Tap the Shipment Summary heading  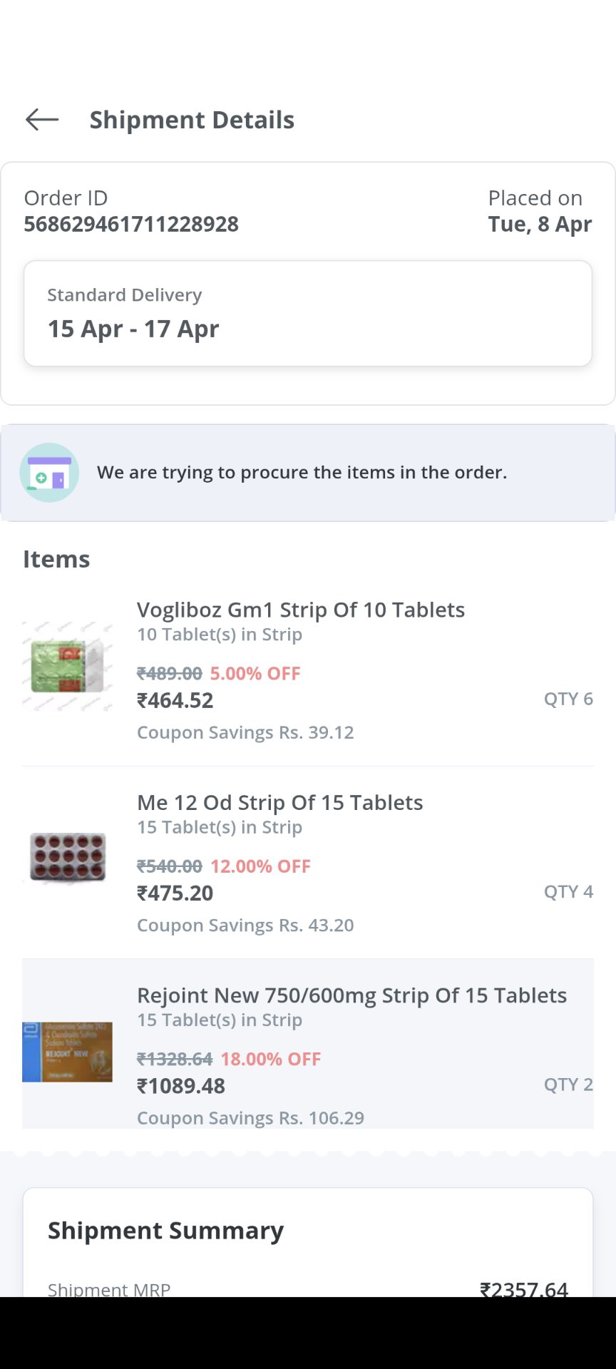click(x=165, y=1231)
